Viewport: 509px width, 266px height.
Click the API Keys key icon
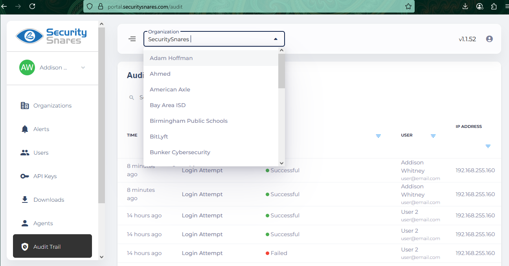point(25,176)
